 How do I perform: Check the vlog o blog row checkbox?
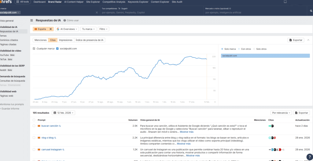click(34, 138)
